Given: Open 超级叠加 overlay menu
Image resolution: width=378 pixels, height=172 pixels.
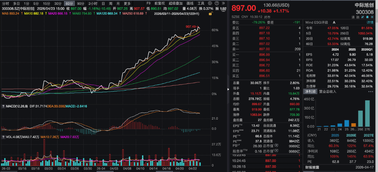Looking at the screenshot, I should point(176,3).
